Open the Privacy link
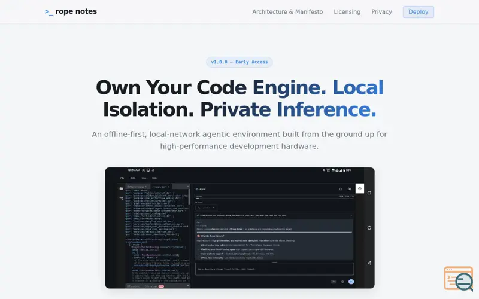The height and width of the screenshot is (299, 479). [x=381, y=12]
